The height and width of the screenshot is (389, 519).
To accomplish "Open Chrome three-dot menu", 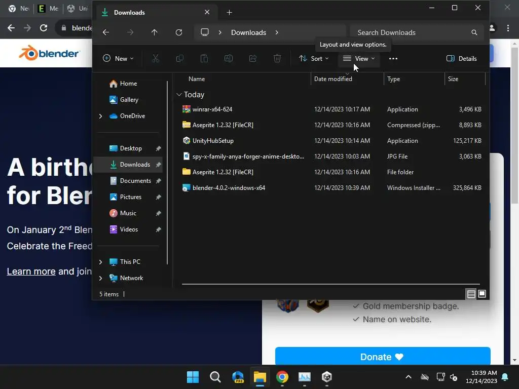I will pyautogui.click(x=508, y=28).
